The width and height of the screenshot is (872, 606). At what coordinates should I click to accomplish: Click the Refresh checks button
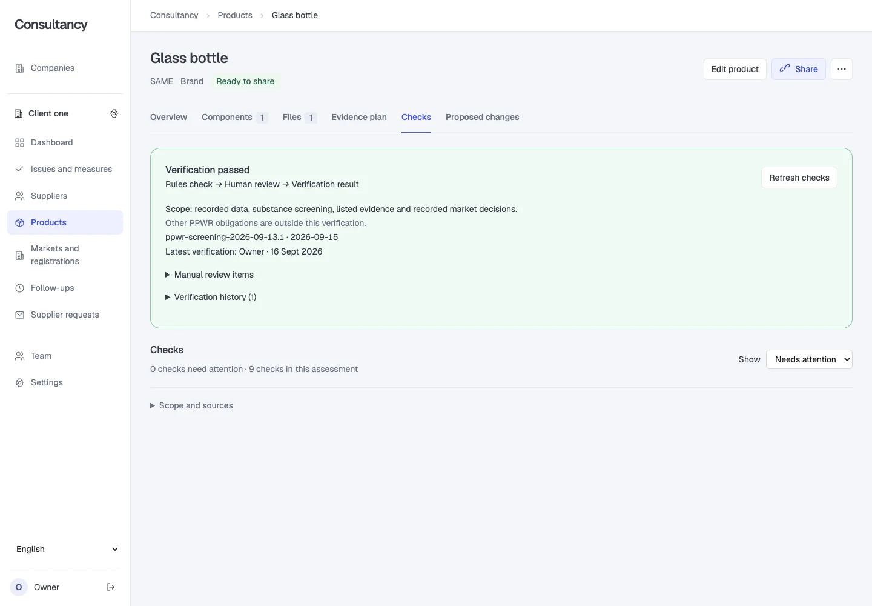(799, 178)
